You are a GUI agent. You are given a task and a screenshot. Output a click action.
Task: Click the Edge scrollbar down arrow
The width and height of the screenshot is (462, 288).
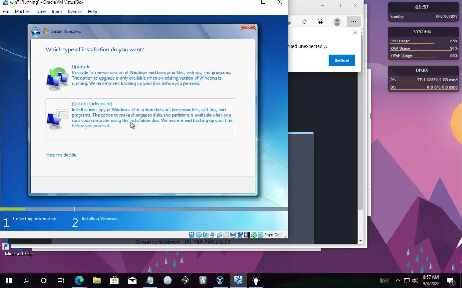pos(361,241)
